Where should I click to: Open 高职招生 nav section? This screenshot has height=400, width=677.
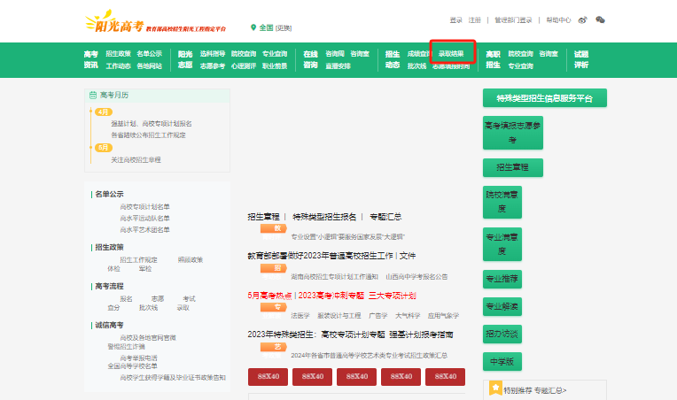493,59
